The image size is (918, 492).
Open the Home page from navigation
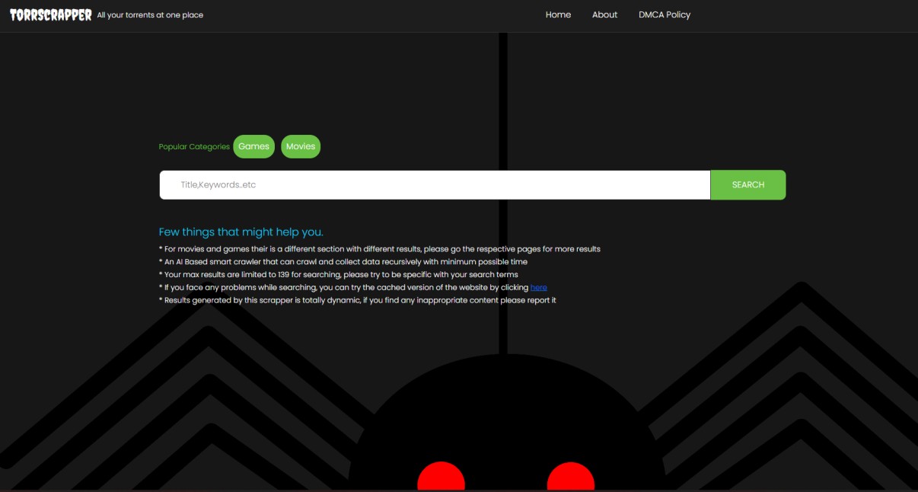558,14
